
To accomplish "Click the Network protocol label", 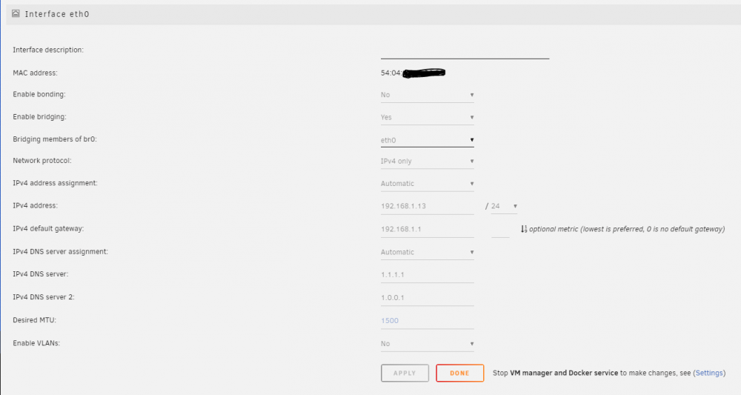I will (x=42, y=161).
